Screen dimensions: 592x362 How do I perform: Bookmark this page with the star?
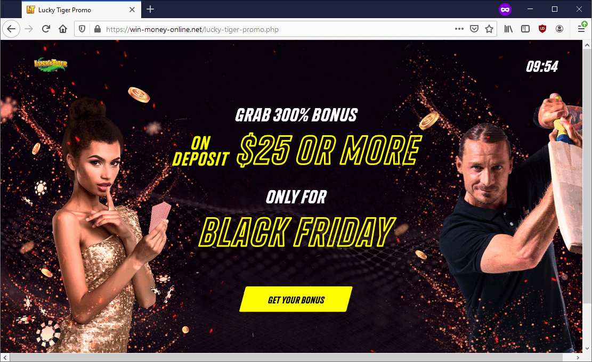[489, 29]
